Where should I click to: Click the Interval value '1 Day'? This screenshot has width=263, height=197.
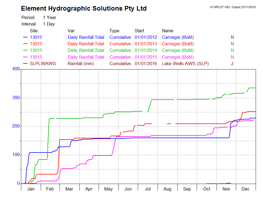coord(49,24)
